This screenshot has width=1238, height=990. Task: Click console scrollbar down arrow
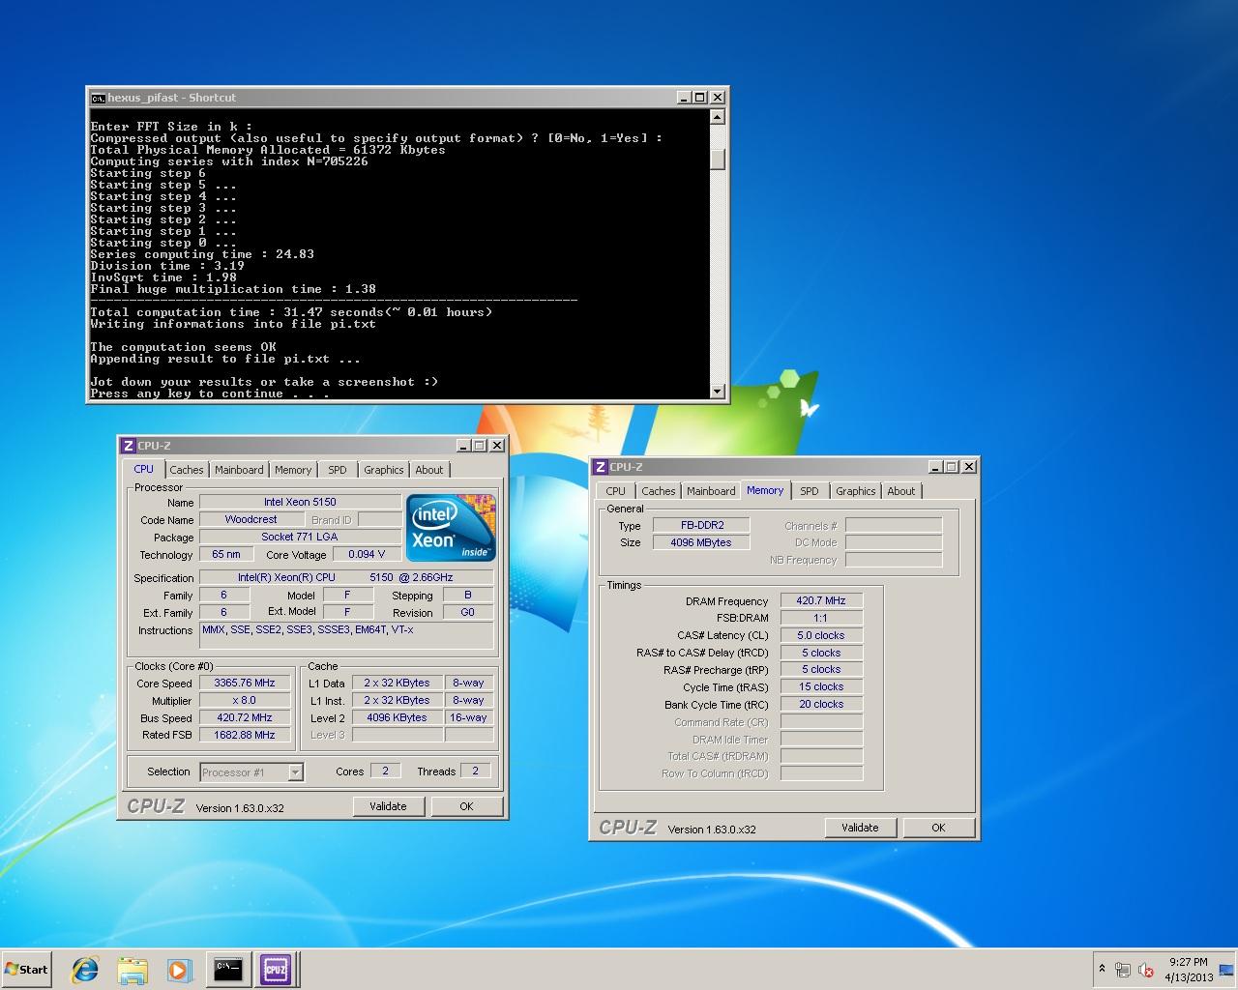[717, 392]
